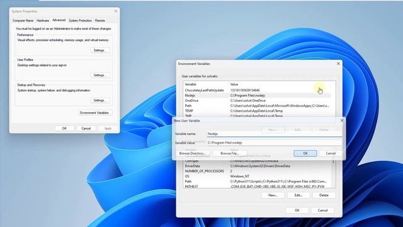The height and width of the screenshot is (227, 403).
Task: Open the Hardware tab
Action: (43, 20)
